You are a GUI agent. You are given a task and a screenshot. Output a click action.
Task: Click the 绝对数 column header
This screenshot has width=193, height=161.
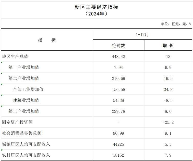[118, 46]
